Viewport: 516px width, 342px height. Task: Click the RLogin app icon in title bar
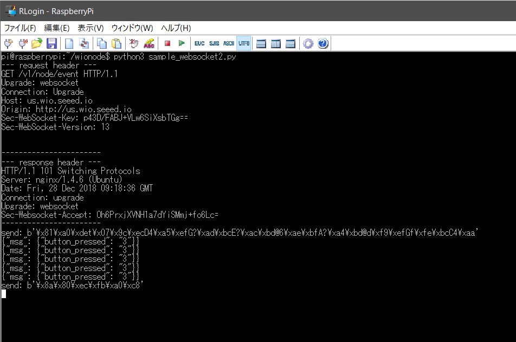pyautogui.click(x=11, y=11)
